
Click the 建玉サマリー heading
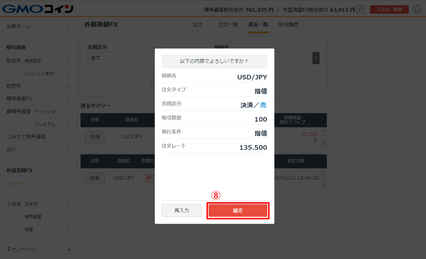(x=95, y=106)
